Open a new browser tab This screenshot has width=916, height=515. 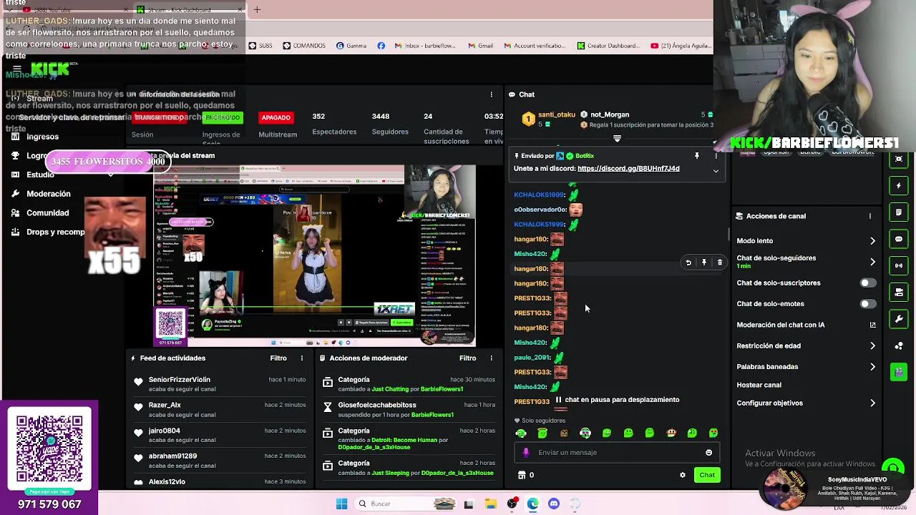(x=257, y=9)
